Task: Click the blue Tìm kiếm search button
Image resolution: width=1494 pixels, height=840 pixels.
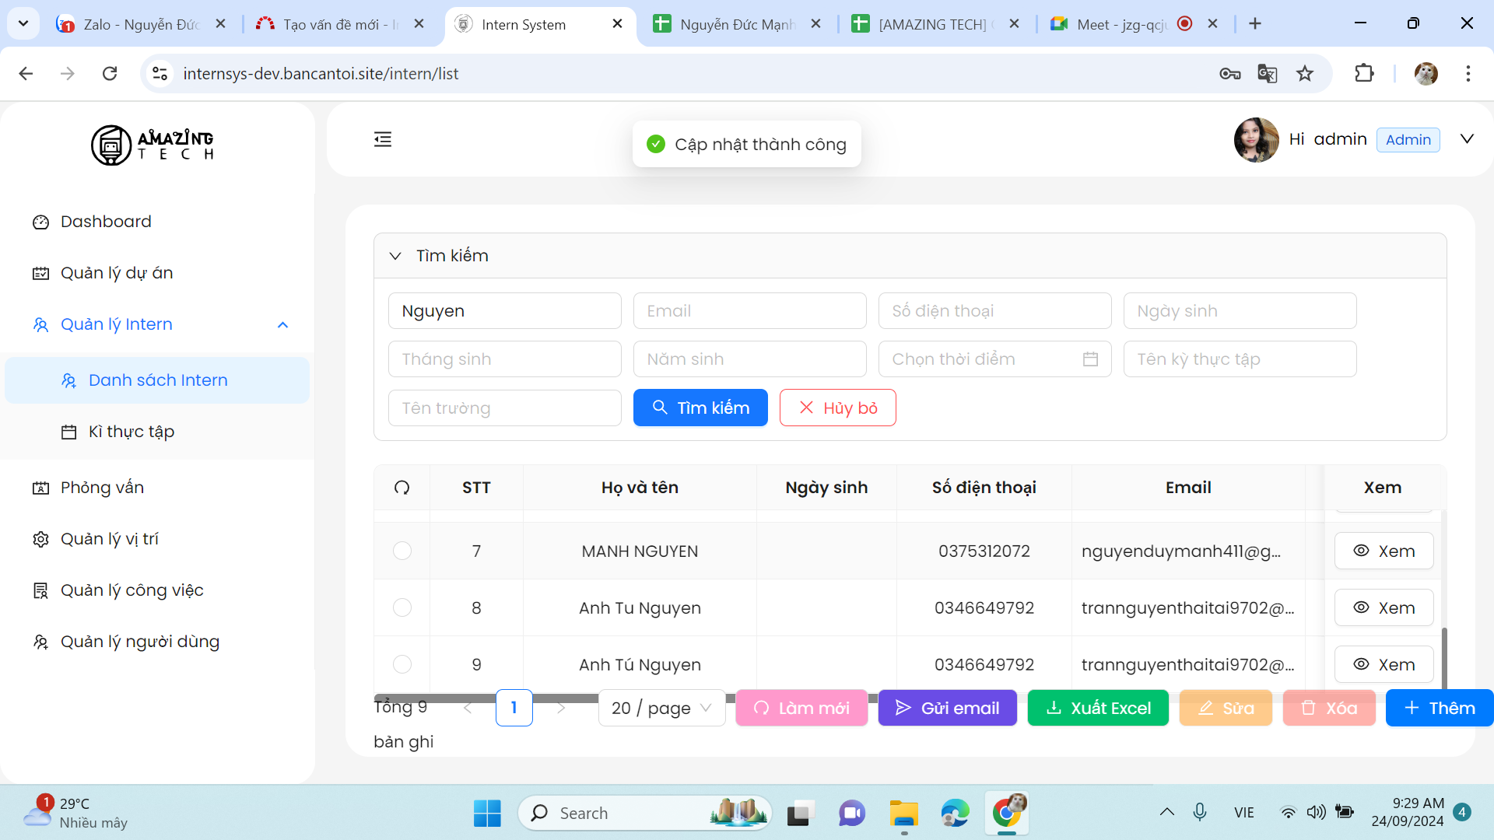Action: (700, 408)
